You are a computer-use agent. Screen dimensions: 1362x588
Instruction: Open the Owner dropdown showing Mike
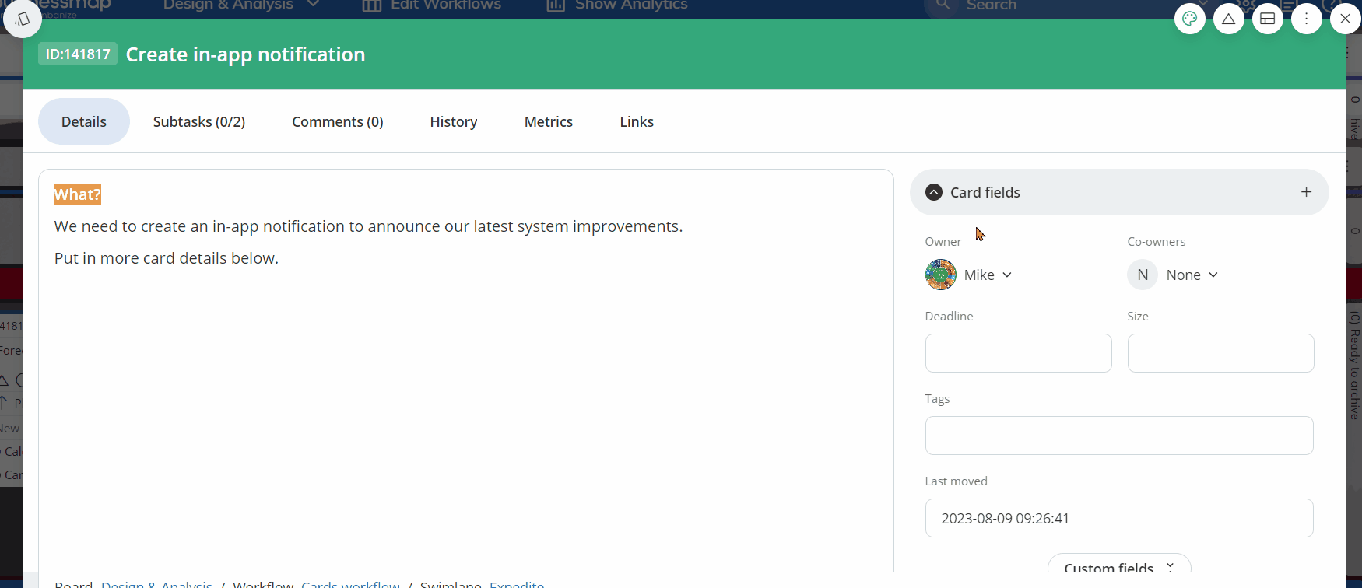click(988, 275)
